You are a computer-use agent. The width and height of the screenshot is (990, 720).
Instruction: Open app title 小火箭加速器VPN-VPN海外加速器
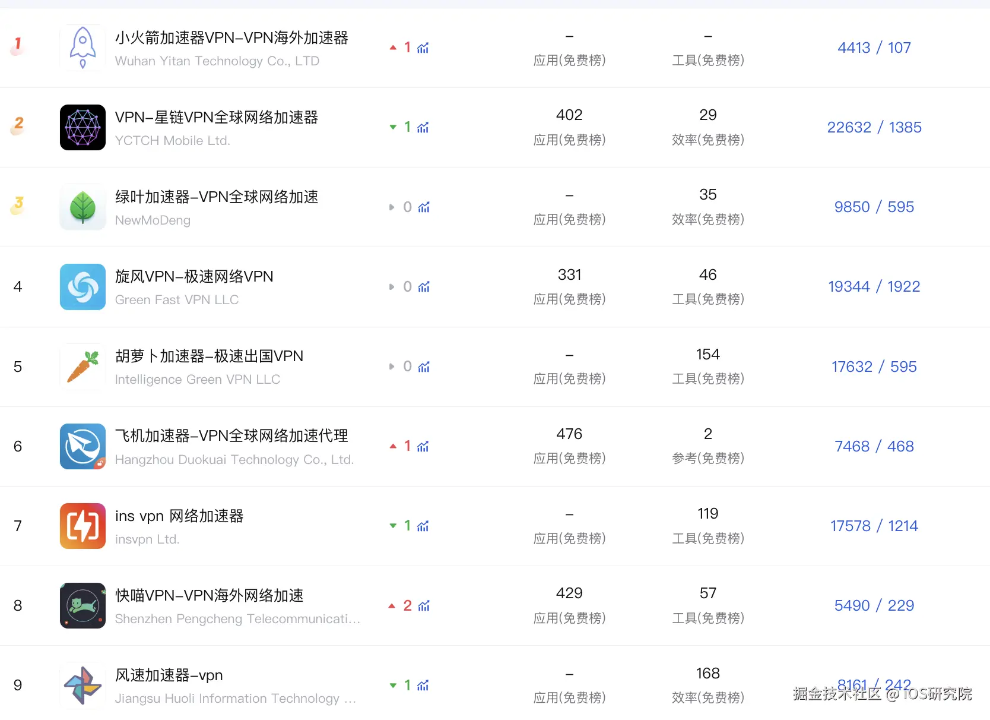231,37
